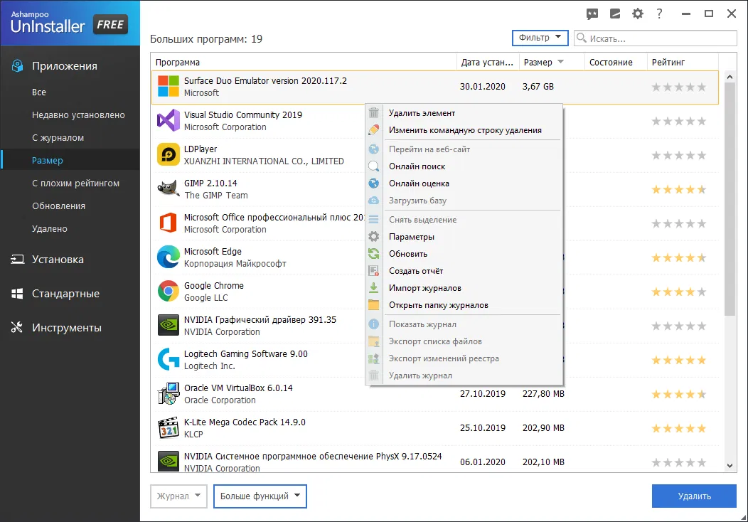The width and height of the screenshot is (748, 522).
Task: Click trash icon beside Удалить элемент
Action: coord(374,112)
